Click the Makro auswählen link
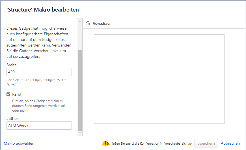246x150 pixels. tap(19, 143)
